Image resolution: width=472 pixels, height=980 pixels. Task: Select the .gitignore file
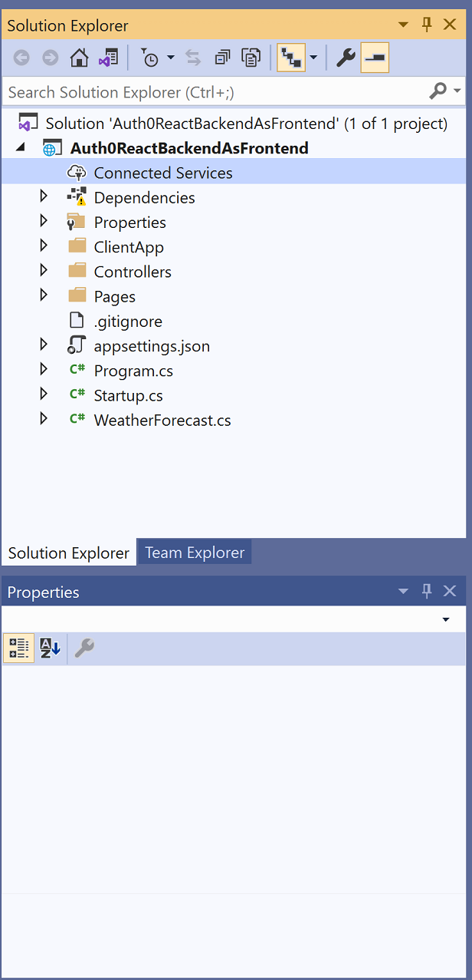tap(128, 322)
